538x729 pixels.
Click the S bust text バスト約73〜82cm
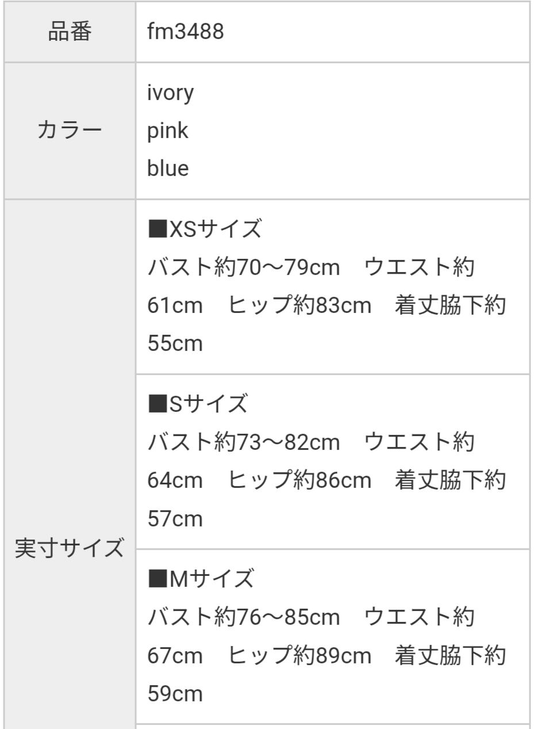(244, 442)
